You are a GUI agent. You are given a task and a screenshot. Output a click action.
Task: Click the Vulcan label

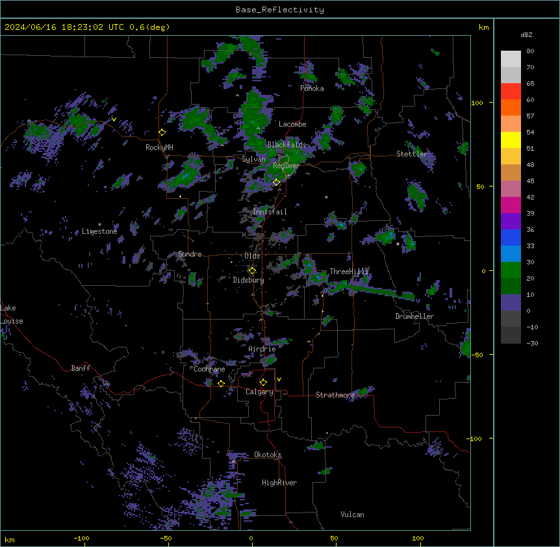pyautogui.click(x=352, y=515)
